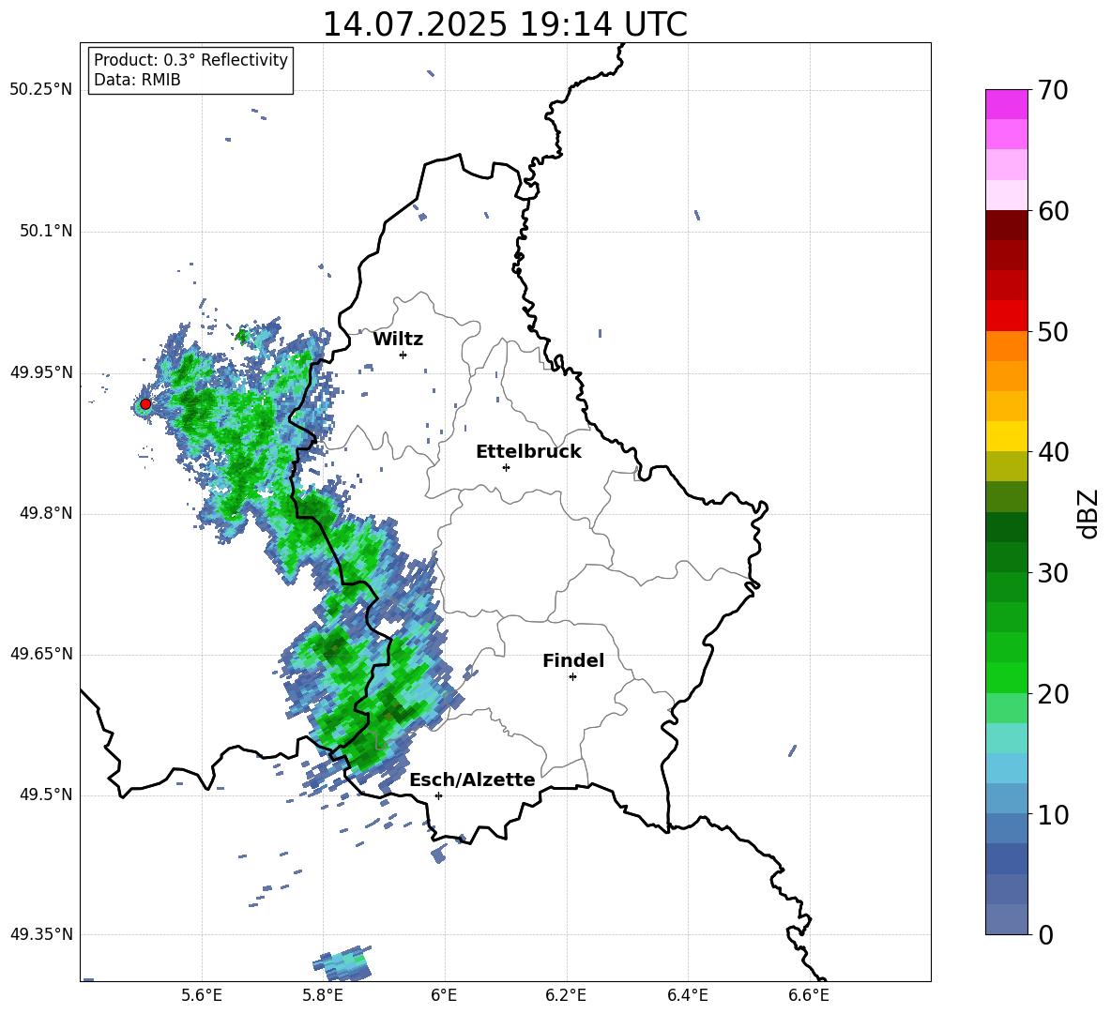Click the 6.6°E longitude label
Image resolution: width=1111 pixels, height=1014 pixels.
coord(809,996)
